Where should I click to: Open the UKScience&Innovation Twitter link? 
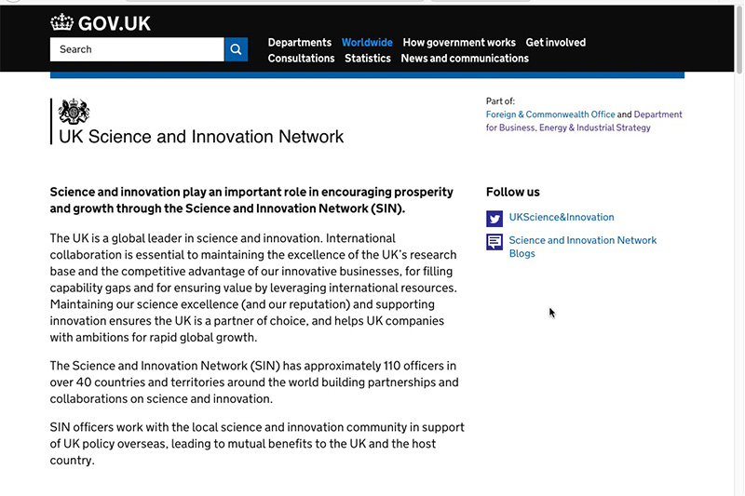coord(562,218)
